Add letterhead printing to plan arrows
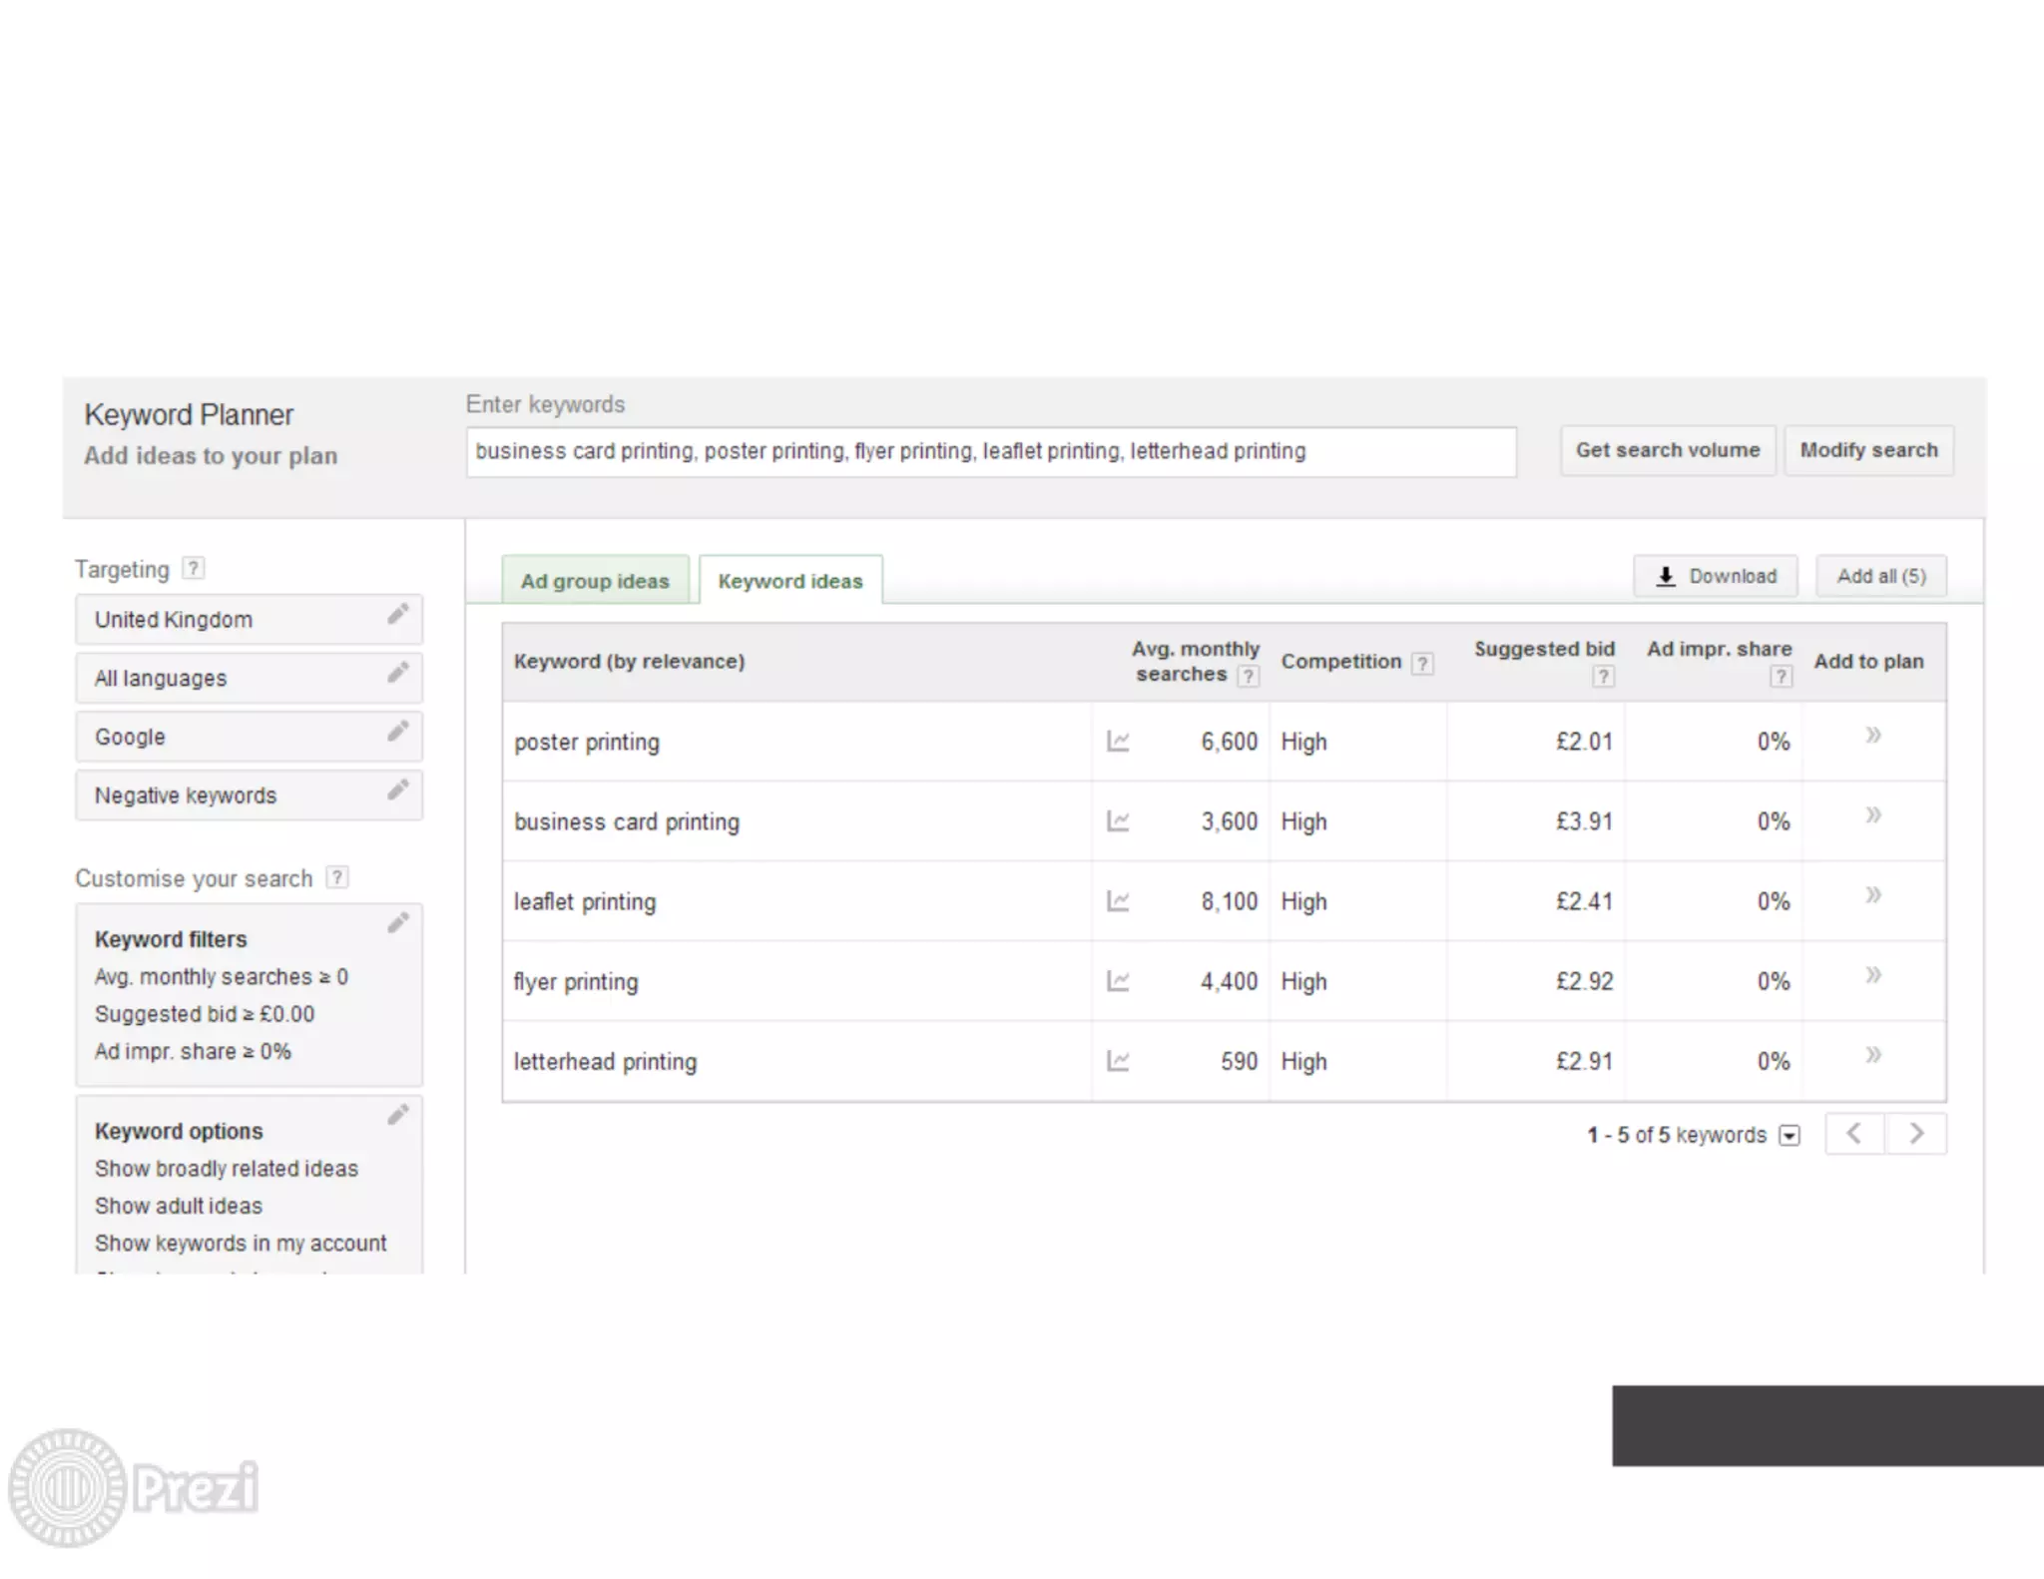Viewport: 2044px width, 1579px height. point(1873,1055)
